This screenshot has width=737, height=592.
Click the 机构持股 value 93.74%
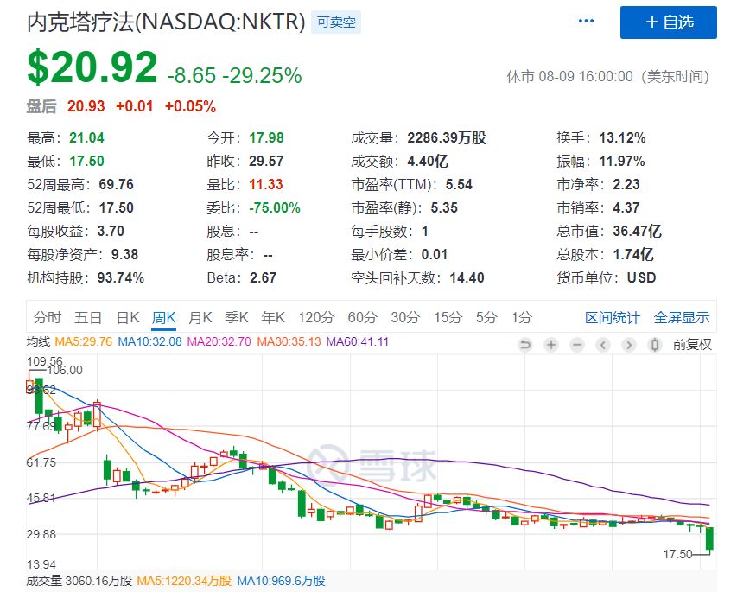[121, 278]
